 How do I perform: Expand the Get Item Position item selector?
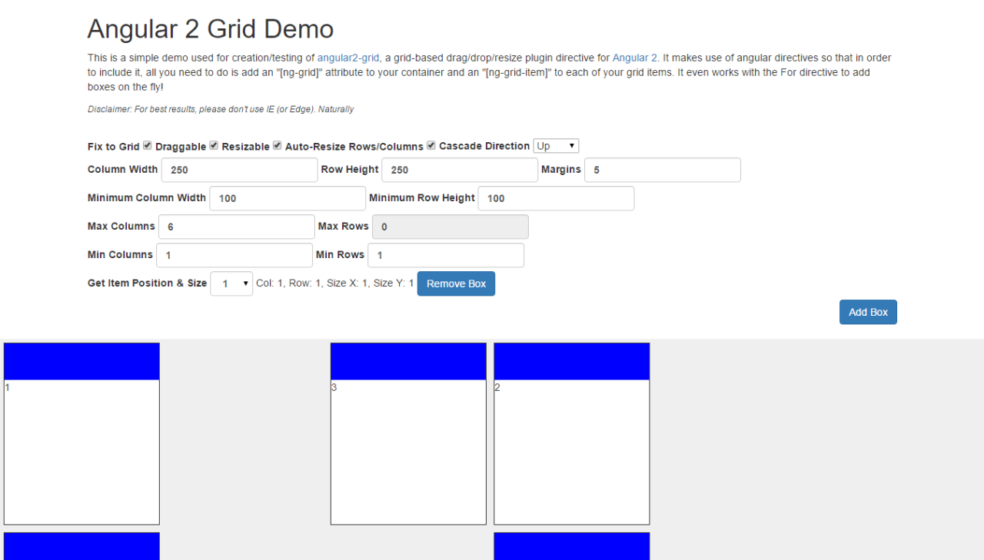click(231, 283)
